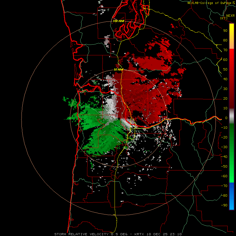Click the 20 value on the velocity scale
Screen dimensions: 236x236
click(225, 98)
